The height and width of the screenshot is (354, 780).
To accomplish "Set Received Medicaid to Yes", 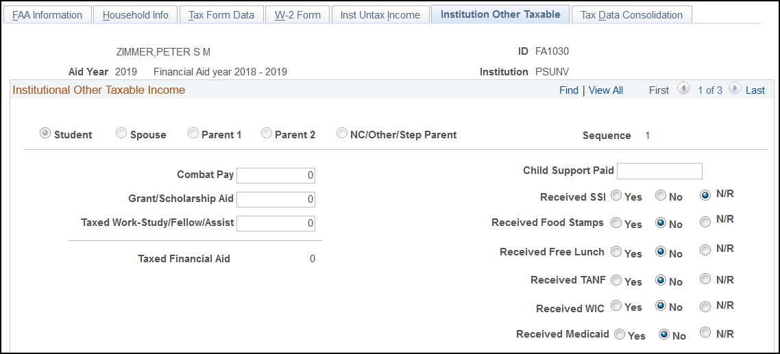I will [620, 334].
